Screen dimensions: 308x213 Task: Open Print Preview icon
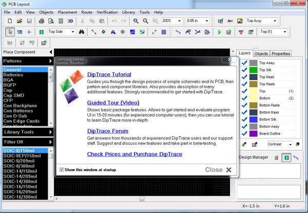point(51,21)
